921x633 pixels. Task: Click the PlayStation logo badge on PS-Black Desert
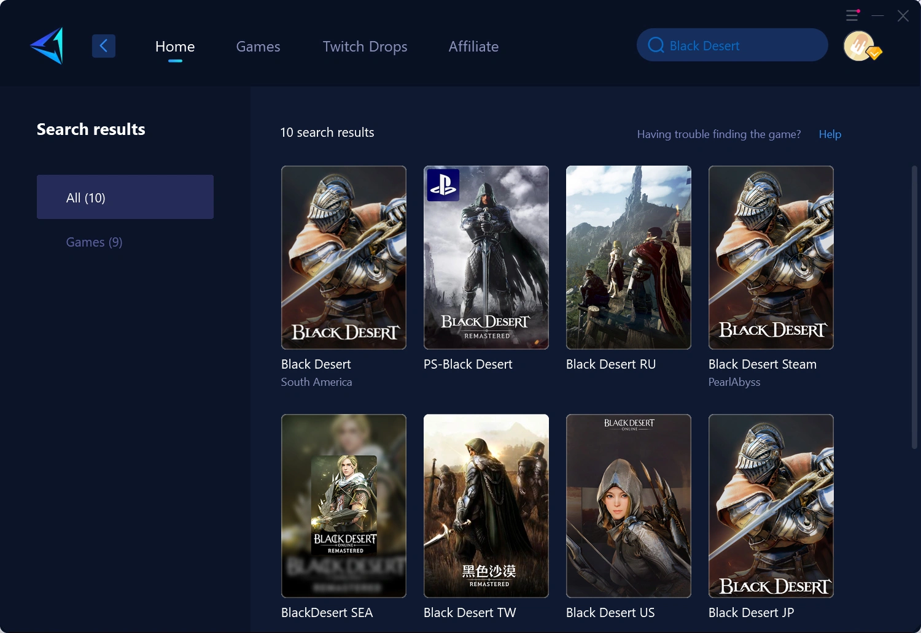point(443,185)
